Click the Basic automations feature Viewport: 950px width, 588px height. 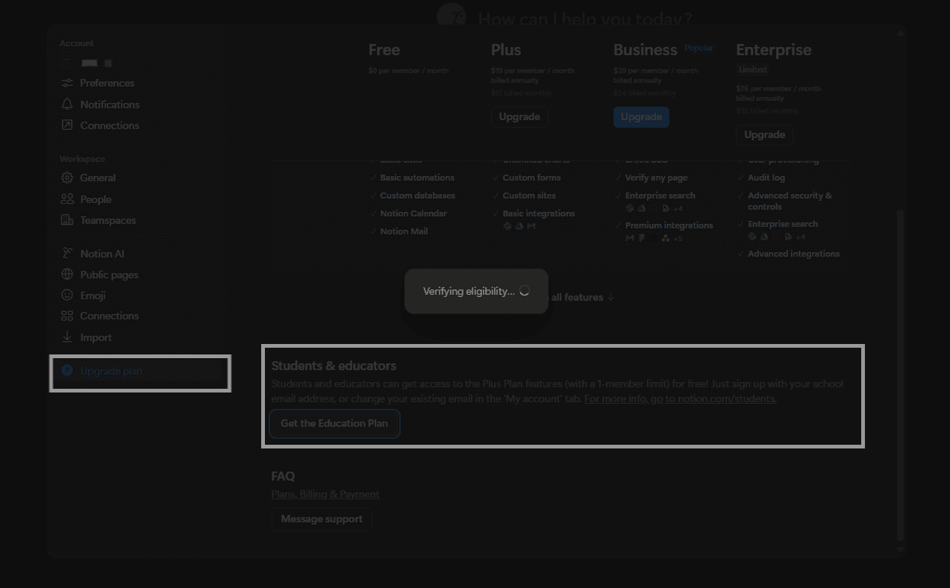coord(417,178)
